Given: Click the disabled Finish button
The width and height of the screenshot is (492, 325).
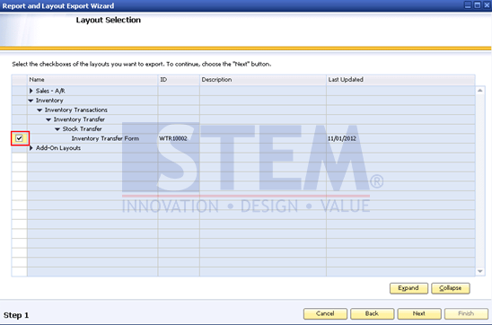Looking at the screenshot, I should [466, 313].
